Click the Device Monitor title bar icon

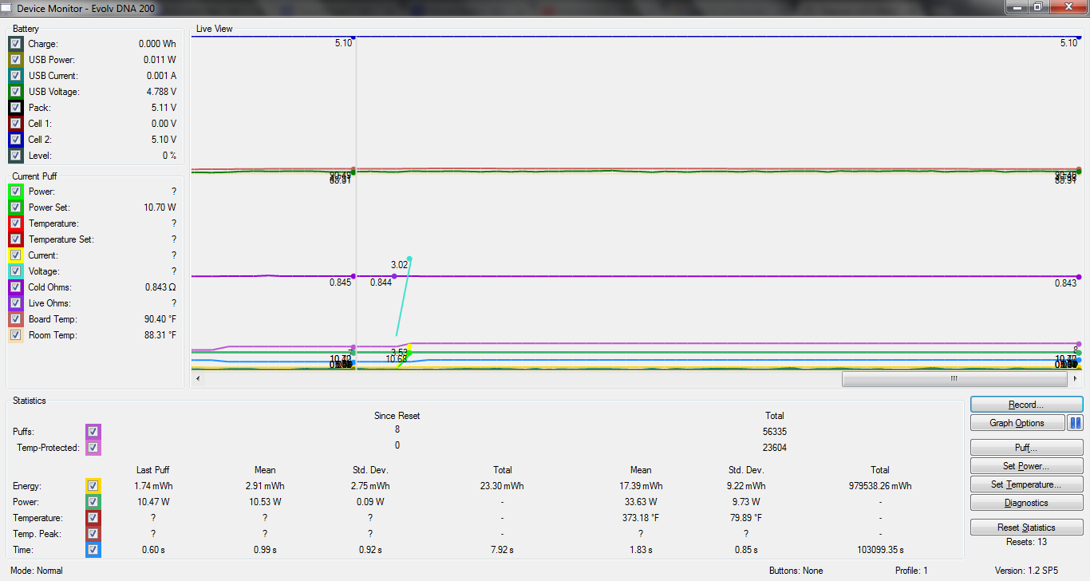(x=7, y=7)
